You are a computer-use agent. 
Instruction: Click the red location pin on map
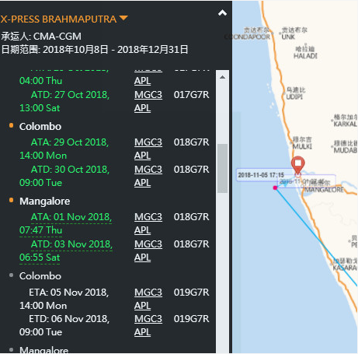point(298,164)
